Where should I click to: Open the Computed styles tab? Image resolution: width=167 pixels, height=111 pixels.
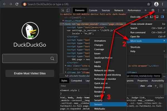click(x=76, y=81)
